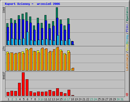Click day number 27 on the axis

pyautogui.click(x=107, y=99)
